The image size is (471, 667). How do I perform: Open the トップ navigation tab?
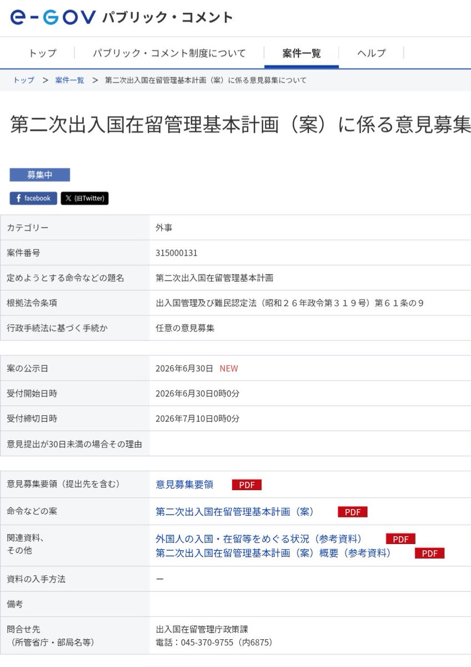[42, 53]
